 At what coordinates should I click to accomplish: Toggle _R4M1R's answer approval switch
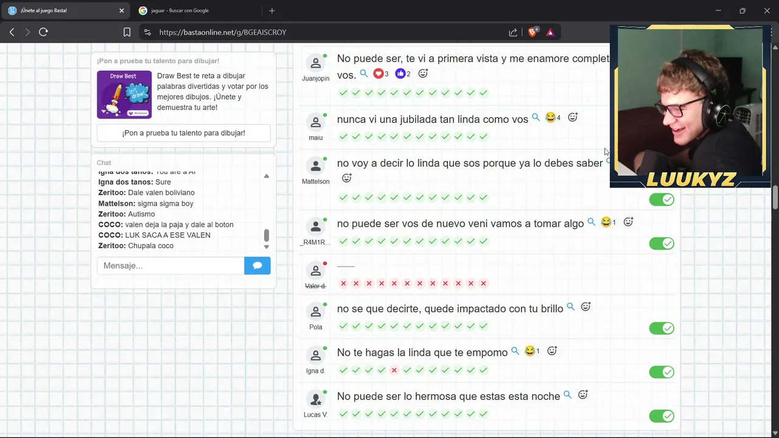(662, 243)
